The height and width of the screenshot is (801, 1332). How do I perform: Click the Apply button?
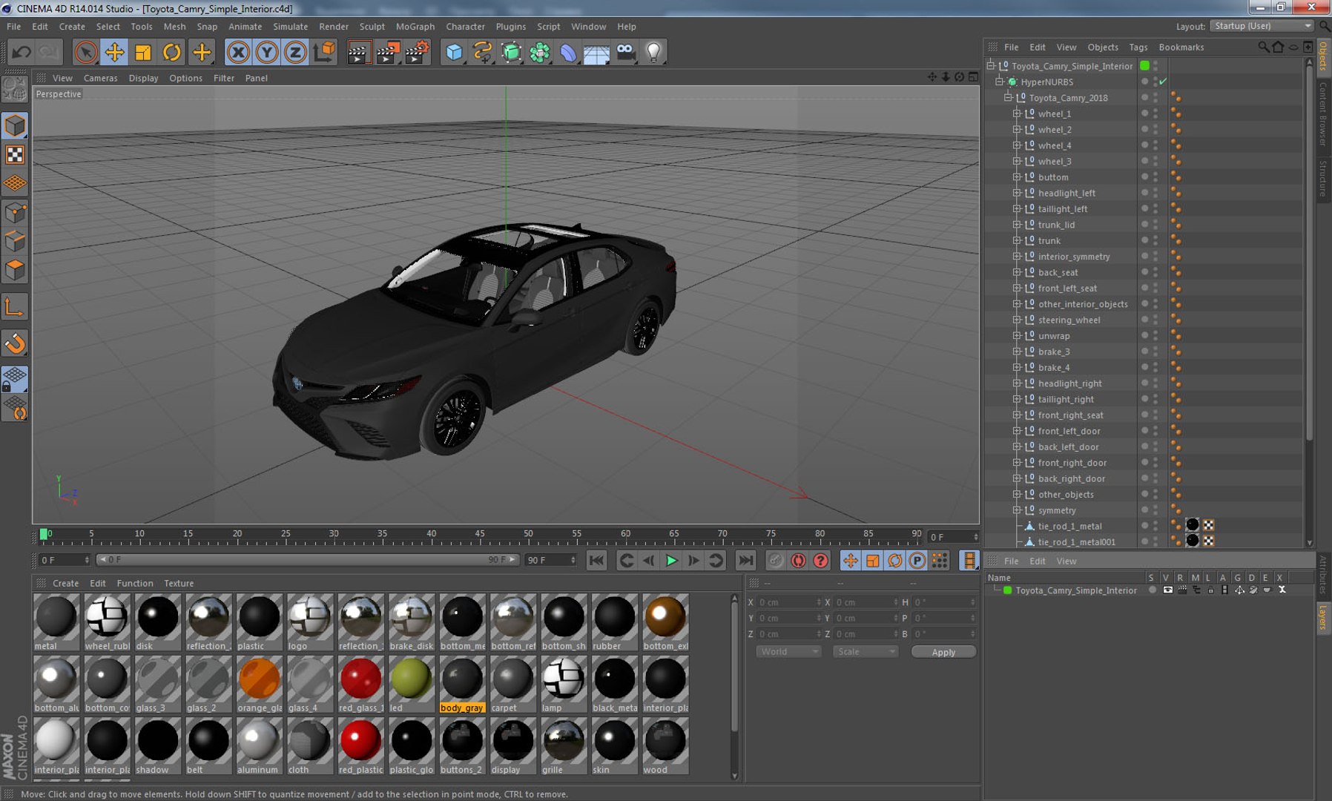tap(943, 652)
